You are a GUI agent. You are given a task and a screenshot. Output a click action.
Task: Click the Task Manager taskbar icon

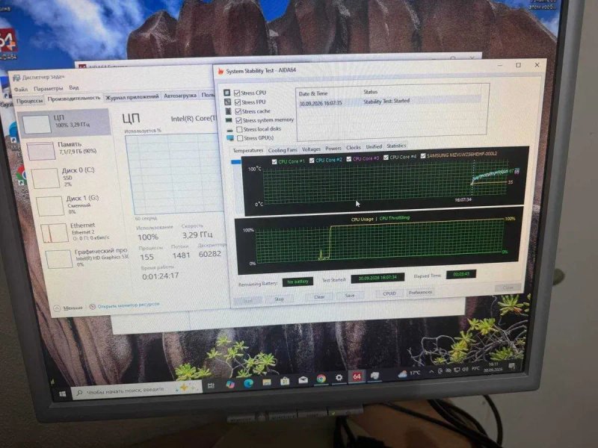click(375, 376)
